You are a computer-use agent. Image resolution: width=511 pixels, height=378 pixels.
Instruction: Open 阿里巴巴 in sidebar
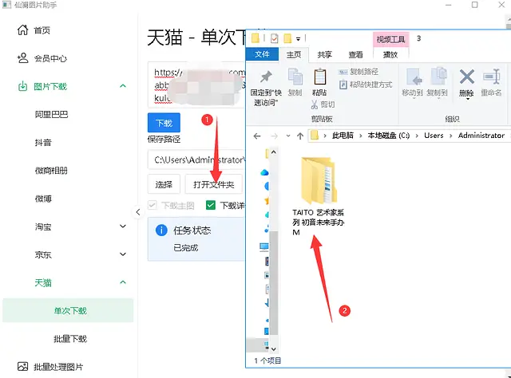click(x=51, y=115)
